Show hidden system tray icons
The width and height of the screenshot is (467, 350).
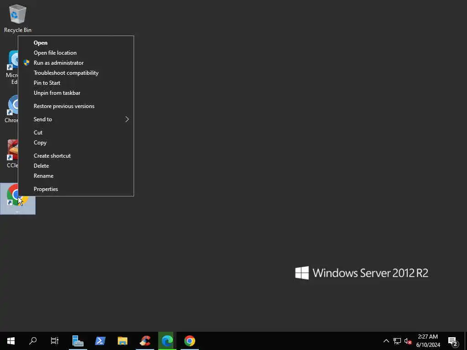click(x=386, y=341)
